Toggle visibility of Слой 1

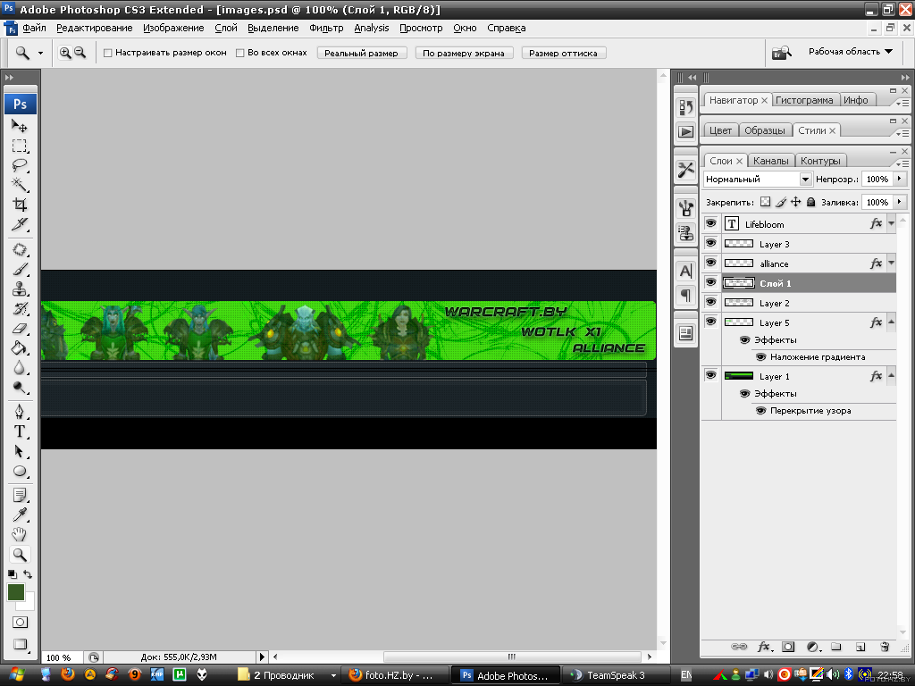pos(710,282)
